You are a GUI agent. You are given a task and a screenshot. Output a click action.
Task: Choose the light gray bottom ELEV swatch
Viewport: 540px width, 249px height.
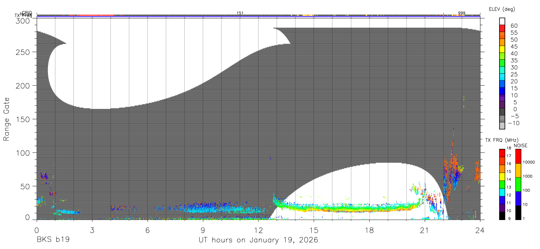coord(502,126)
